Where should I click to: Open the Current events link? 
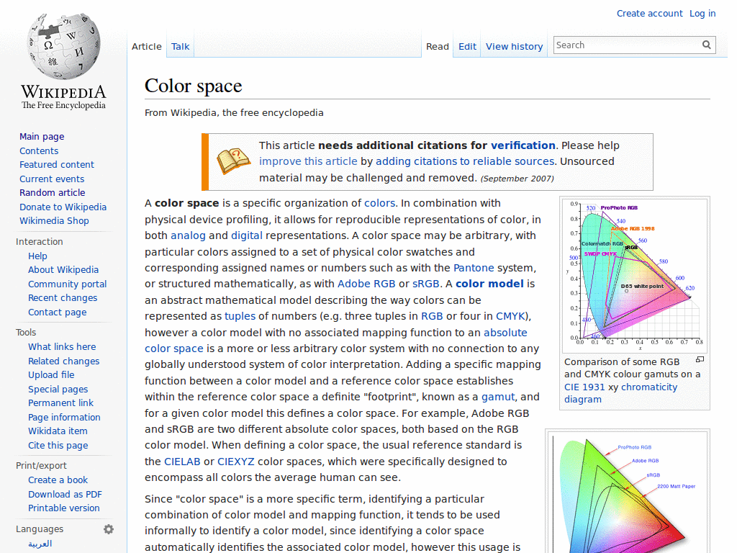coord(52,179)
